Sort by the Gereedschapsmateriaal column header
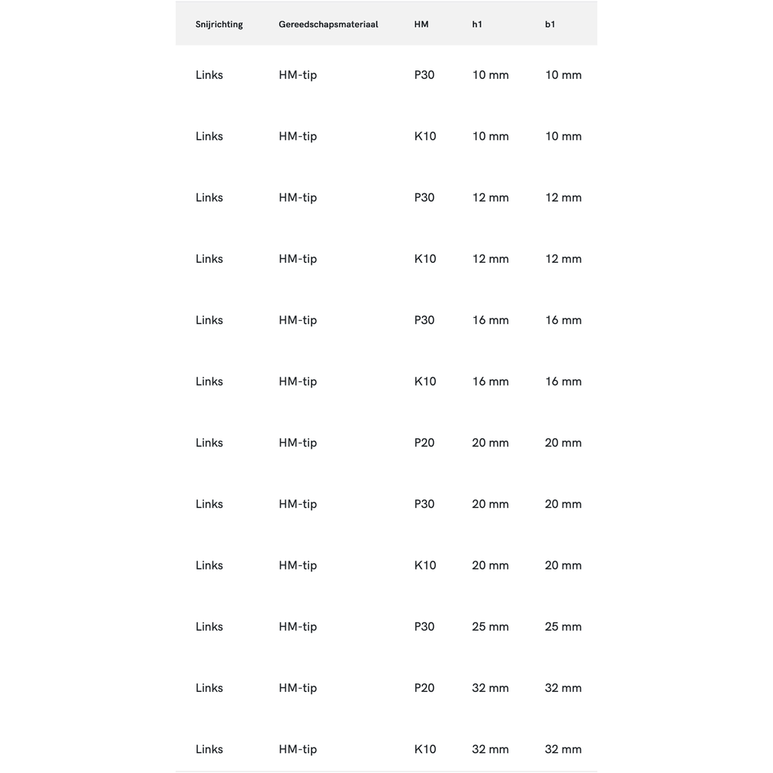The height and width of the screenshot is (773, 773). [x=328, y=25]
